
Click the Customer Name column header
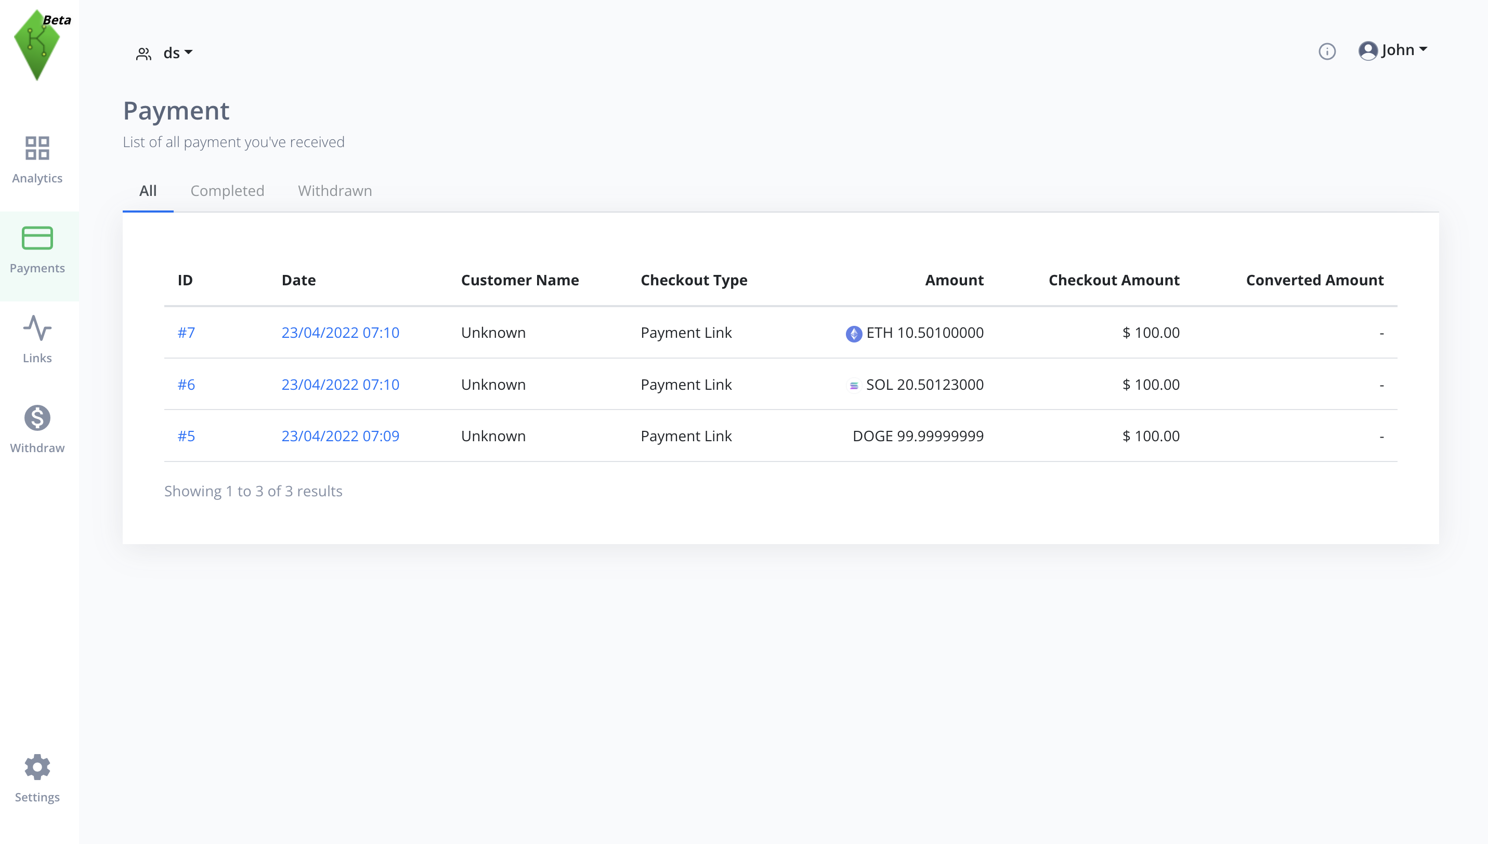(x=519, y=280)
